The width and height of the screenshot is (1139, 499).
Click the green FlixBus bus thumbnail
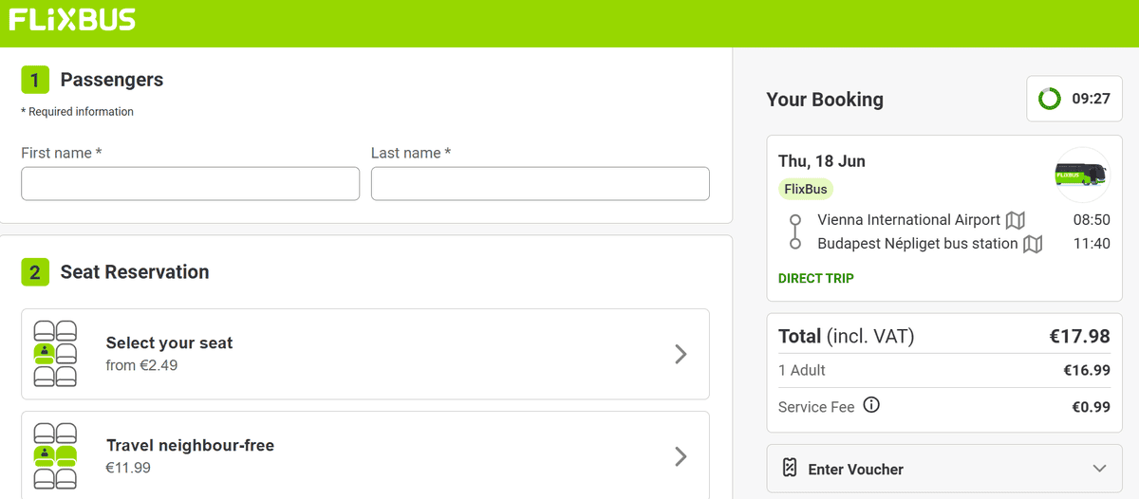tap(1083, 175)
